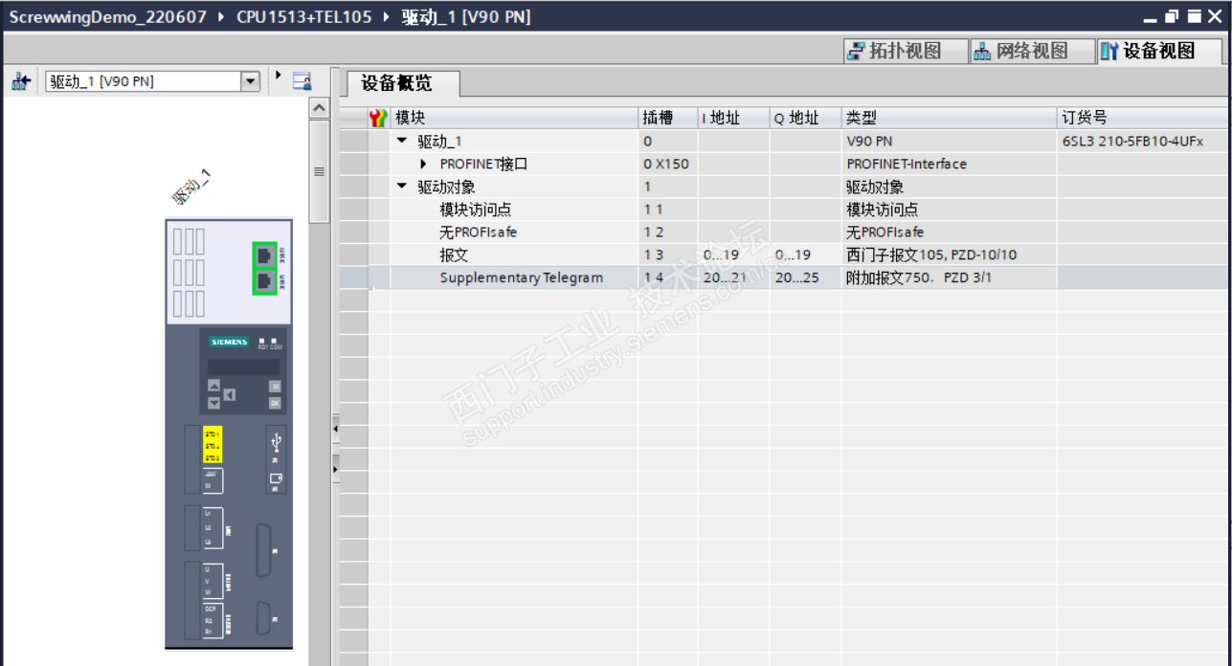Select the 无PROFIsafe module row
This screenshot has width=1232, height=666.
[785, 233]
